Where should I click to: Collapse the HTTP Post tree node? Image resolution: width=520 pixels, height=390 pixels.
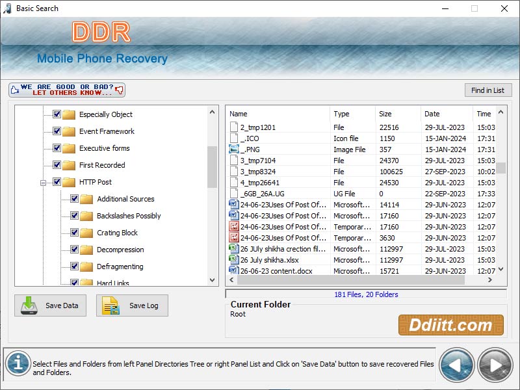[43, 182]
